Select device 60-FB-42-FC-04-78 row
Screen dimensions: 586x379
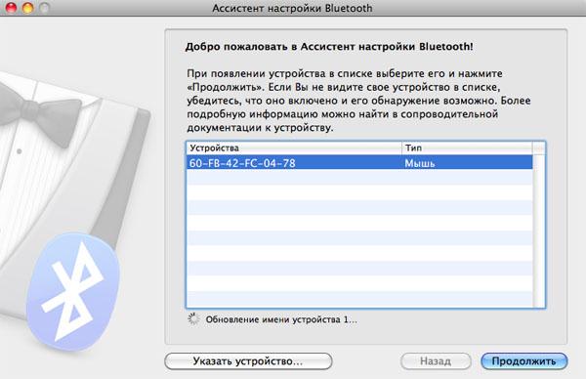pyautogui.click(x=359, y=163)
